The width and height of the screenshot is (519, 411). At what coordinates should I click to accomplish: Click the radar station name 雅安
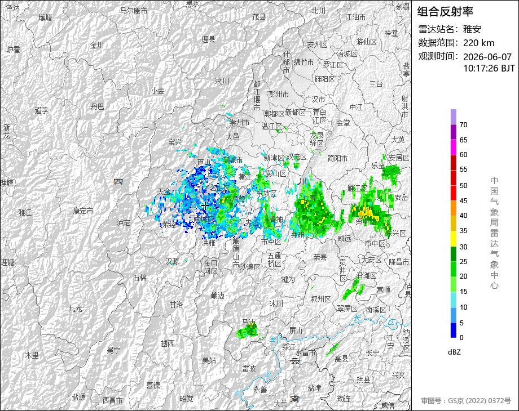(x=472, y=29)
